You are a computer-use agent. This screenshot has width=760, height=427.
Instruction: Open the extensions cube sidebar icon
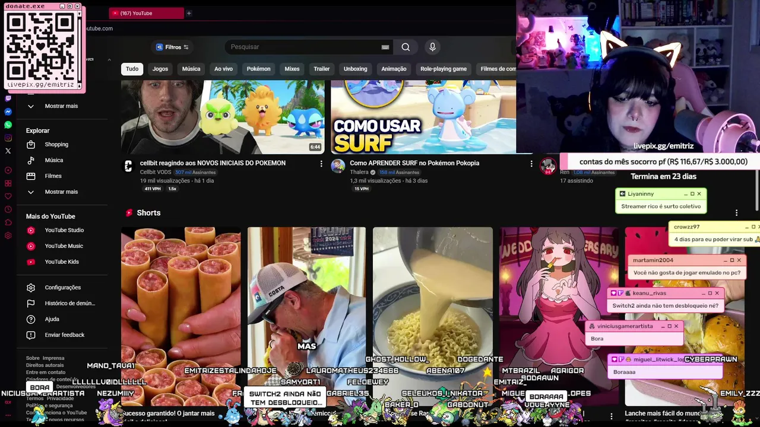click(x=8, y=222)
